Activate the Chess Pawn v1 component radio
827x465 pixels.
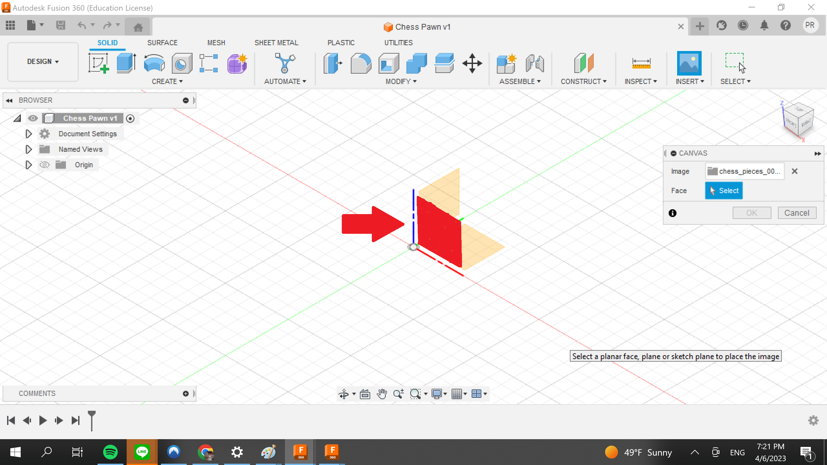point(130,118)
